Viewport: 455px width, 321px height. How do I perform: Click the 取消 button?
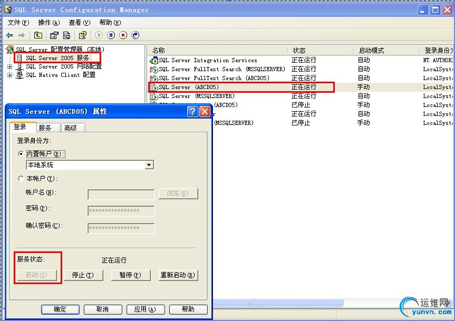[x=103, y=309]
